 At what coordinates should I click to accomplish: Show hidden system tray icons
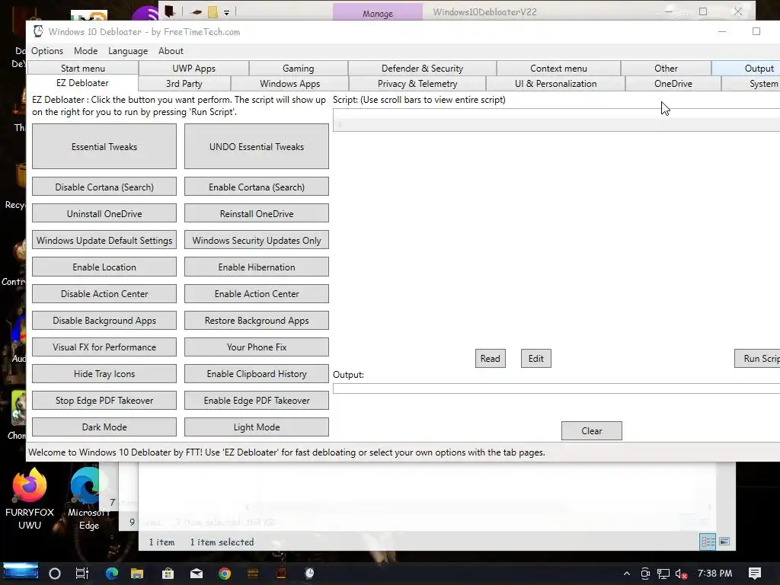627,574
